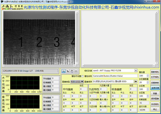Screen dimensions: 161x114
Task: Open the 图像类型 RGB (U32) dropdown
Action: 77,82
